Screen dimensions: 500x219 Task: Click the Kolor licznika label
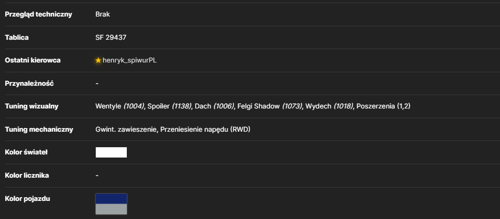[x=27, y=176]
